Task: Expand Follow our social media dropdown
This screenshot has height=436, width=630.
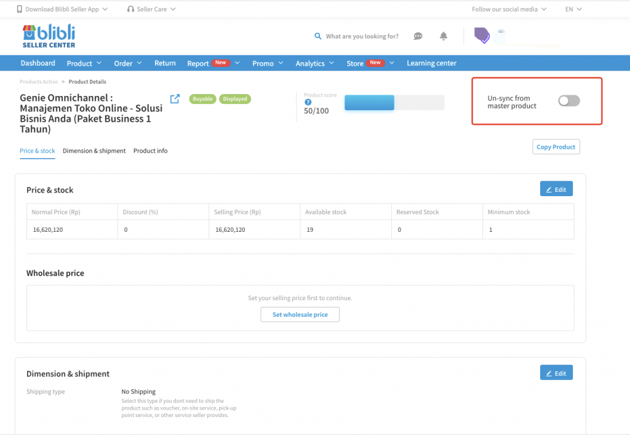Action: 544,9
